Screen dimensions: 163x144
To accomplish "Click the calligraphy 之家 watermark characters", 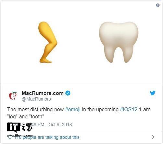I will click(x=27, y=127).
